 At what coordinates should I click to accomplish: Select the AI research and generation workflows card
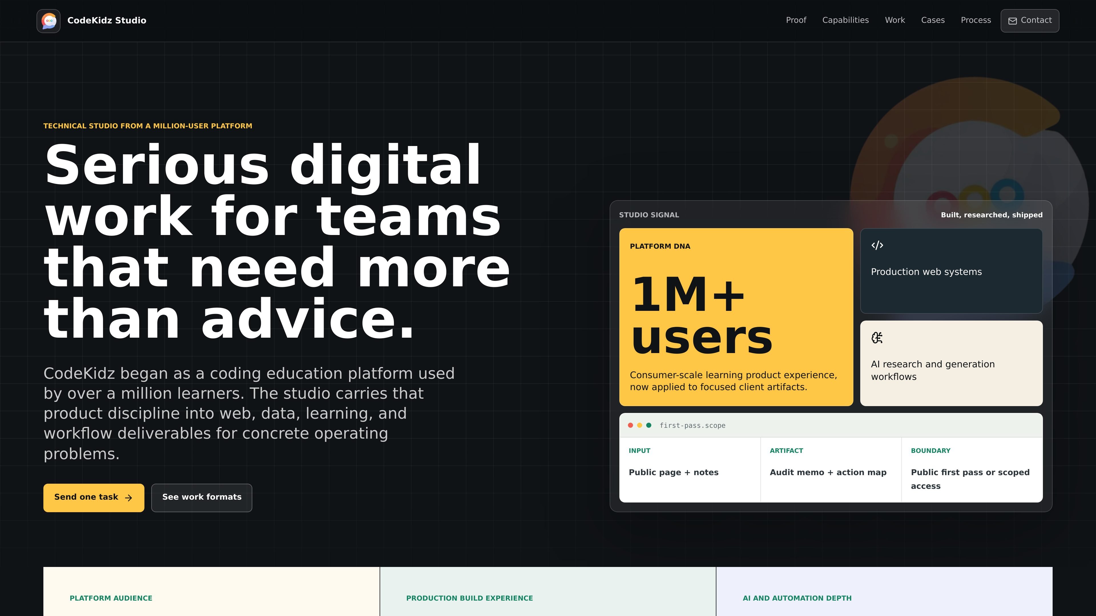tap(951, 363)
